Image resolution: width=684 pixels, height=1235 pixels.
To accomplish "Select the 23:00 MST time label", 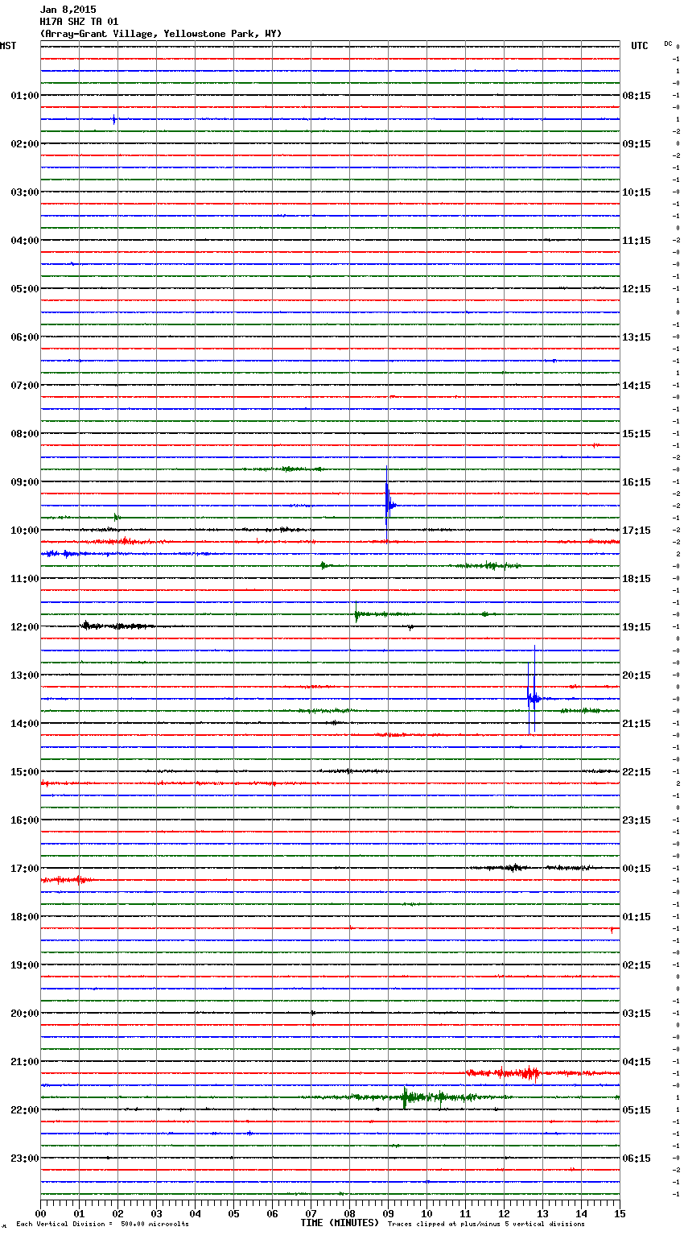I will [24, 1159].
